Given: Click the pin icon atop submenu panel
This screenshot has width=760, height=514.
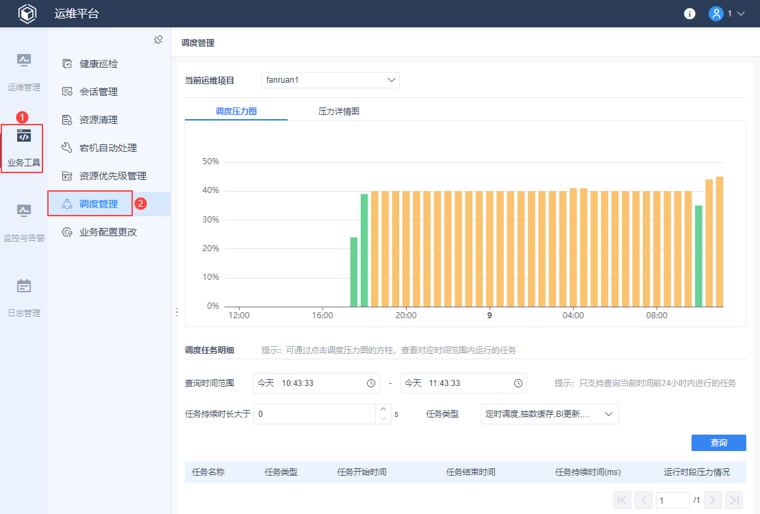Looking at the screenshot, I should click(x=158, y=40).
